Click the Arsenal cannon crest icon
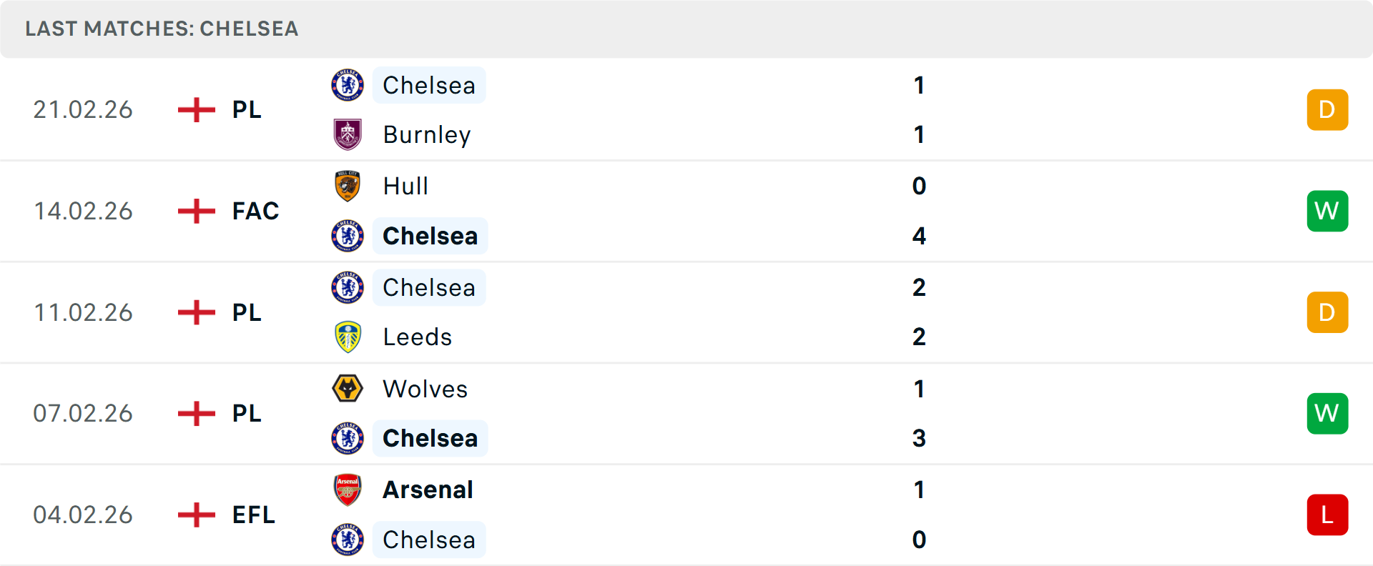Image resolution: width=1373 pixels, height=566 pixels. (348, 490)
